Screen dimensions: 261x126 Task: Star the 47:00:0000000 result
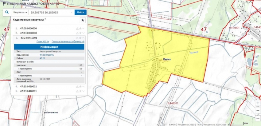(x=80, y=28)
